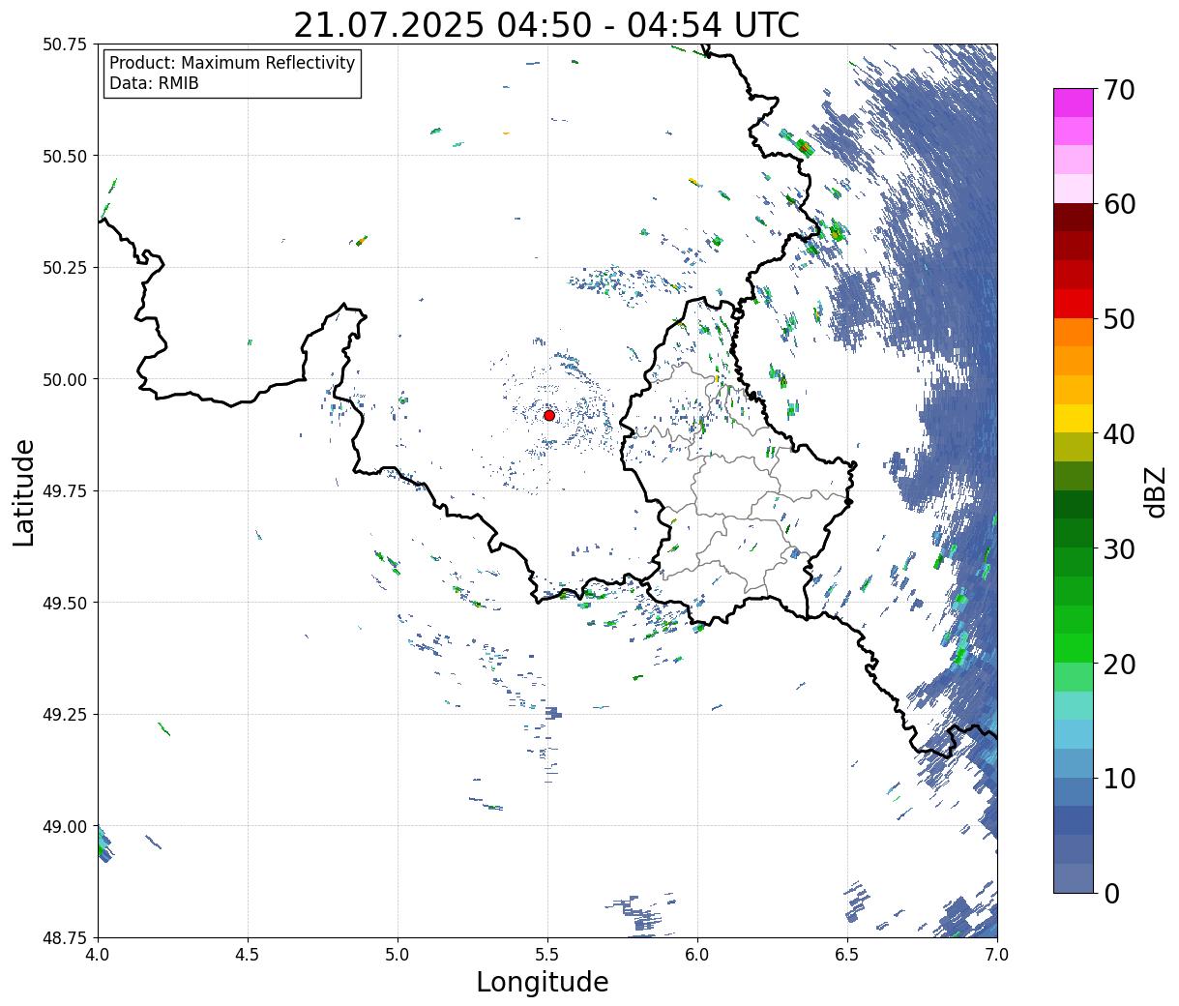Click the dark maroon colorbar segment below 60

1074,218
